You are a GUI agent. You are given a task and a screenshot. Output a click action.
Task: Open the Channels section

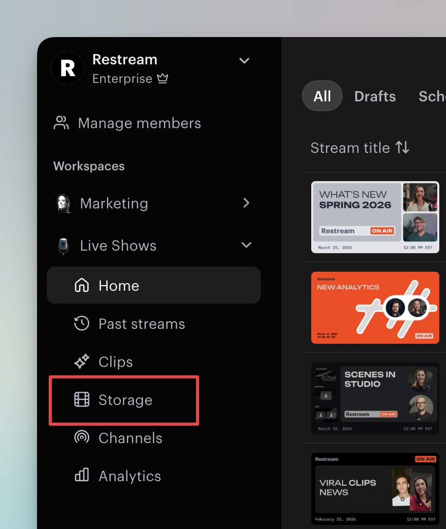pos(131,438)
